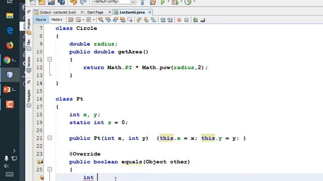Start macro recording red button
The image size is (323, 181).
[179, 20]
